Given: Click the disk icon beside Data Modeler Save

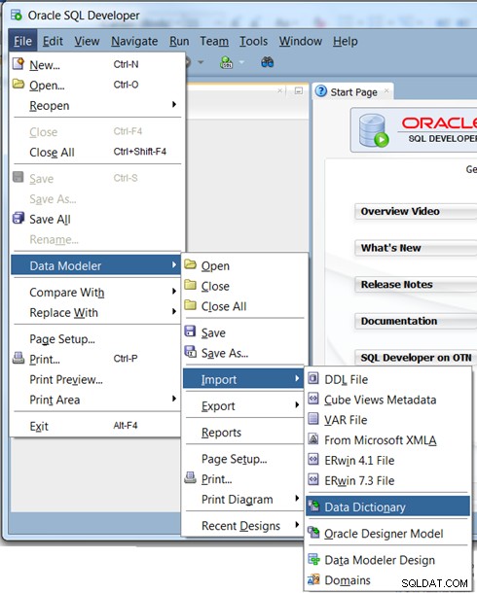Looking at the screenshot, I should click(x=190, y=331).
